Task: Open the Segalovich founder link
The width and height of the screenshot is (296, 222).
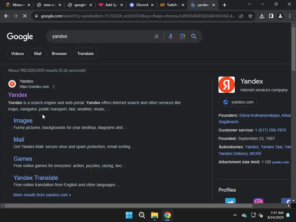Action: pos(228,122)
